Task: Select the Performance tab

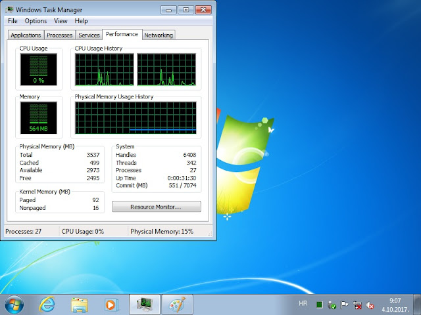Action: coord(122,34)
